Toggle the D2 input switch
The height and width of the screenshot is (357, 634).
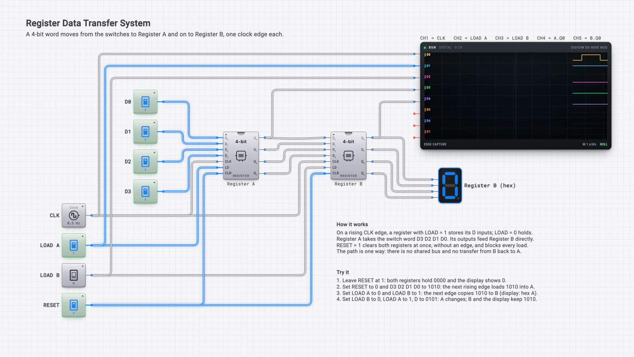tap(145, 162)
